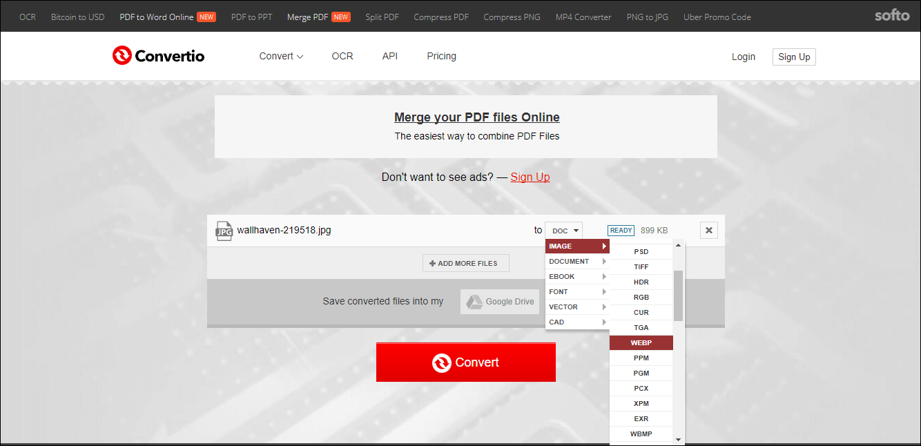Select PGM format
The height and width of the screenshot is (446, 921).
point(641,374)
